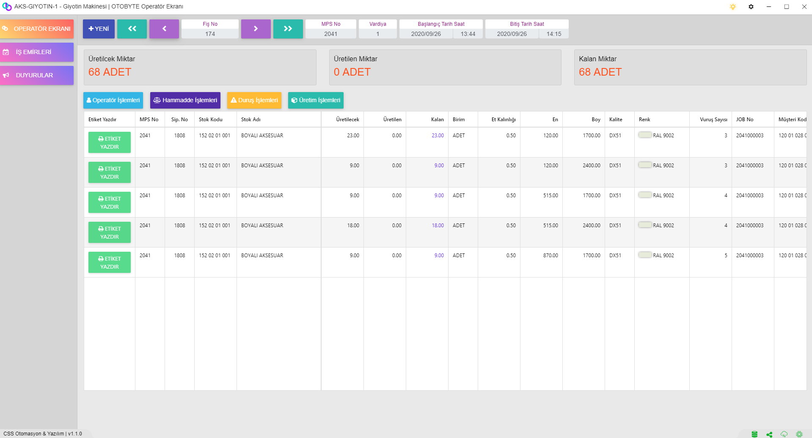Open Operatör İşlemleri
This screenshot has height=438, width=812.
point(113,100)
